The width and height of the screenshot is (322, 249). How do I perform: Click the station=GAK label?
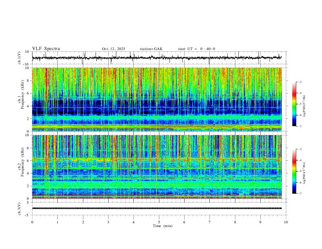(x=151, y=49)
